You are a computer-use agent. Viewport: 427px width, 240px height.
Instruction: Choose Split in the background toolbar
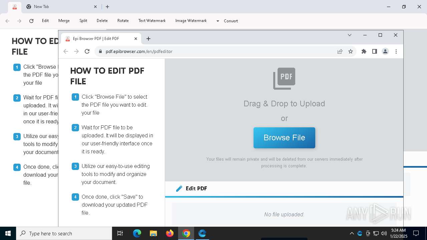pos(83,21)
